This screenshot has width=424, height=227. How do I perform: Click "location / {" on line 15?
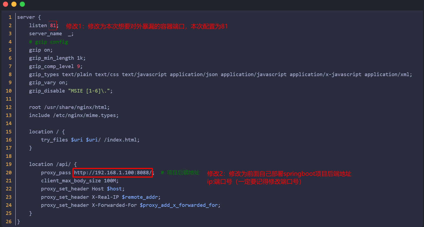click(x=47, y=132)
